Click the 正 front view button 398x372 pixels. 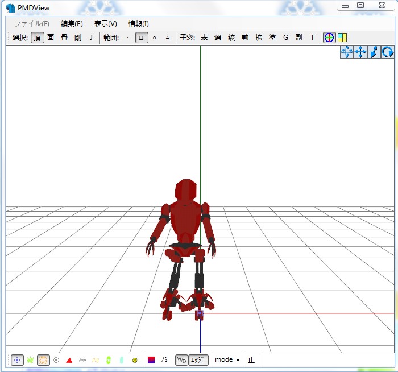coord(251,360)
